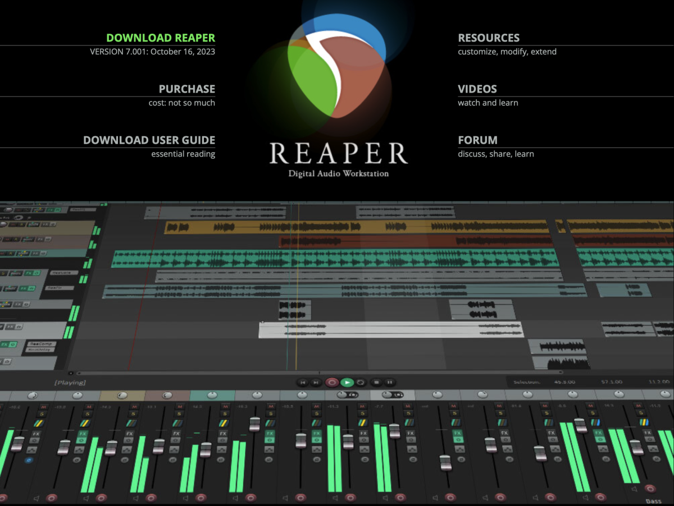Click the teal mixer channel volume fader
Viewport: 674px width, 506px height.
pos(206,449)
